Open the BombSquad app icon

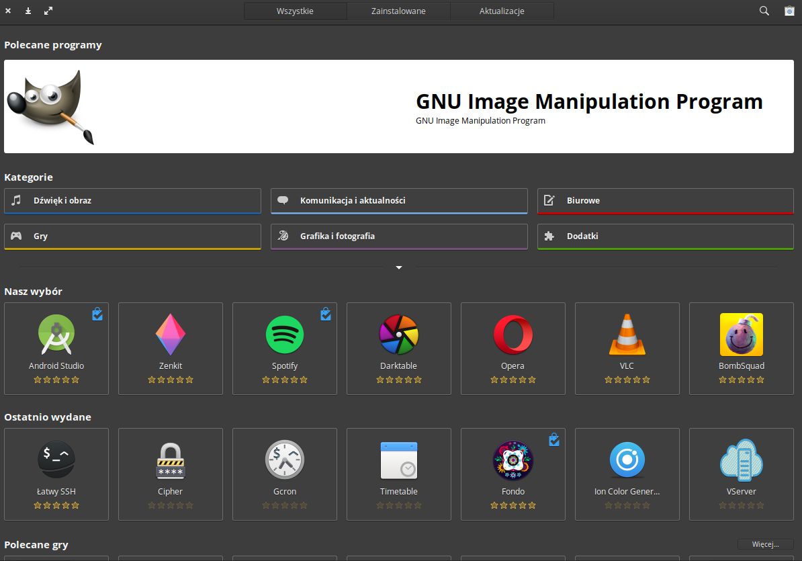click(x=741, y=335)
